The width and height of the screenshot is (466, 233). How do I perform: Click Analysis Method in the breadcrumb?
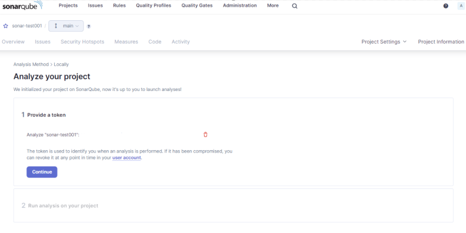point(31,64)
